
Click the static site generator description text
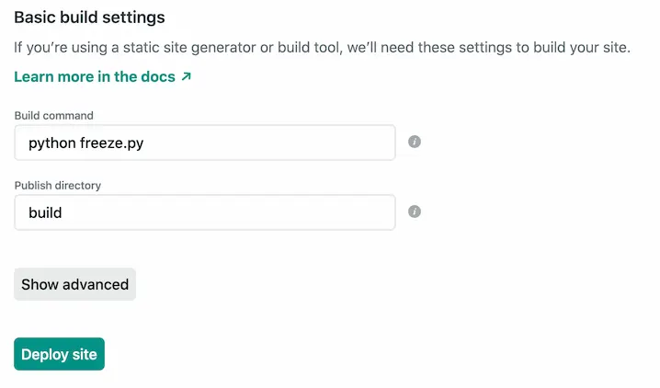click(322, 48)
